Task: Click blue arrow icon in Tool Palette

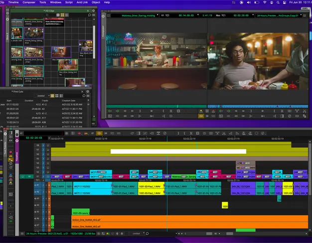Action: point(11,175)
